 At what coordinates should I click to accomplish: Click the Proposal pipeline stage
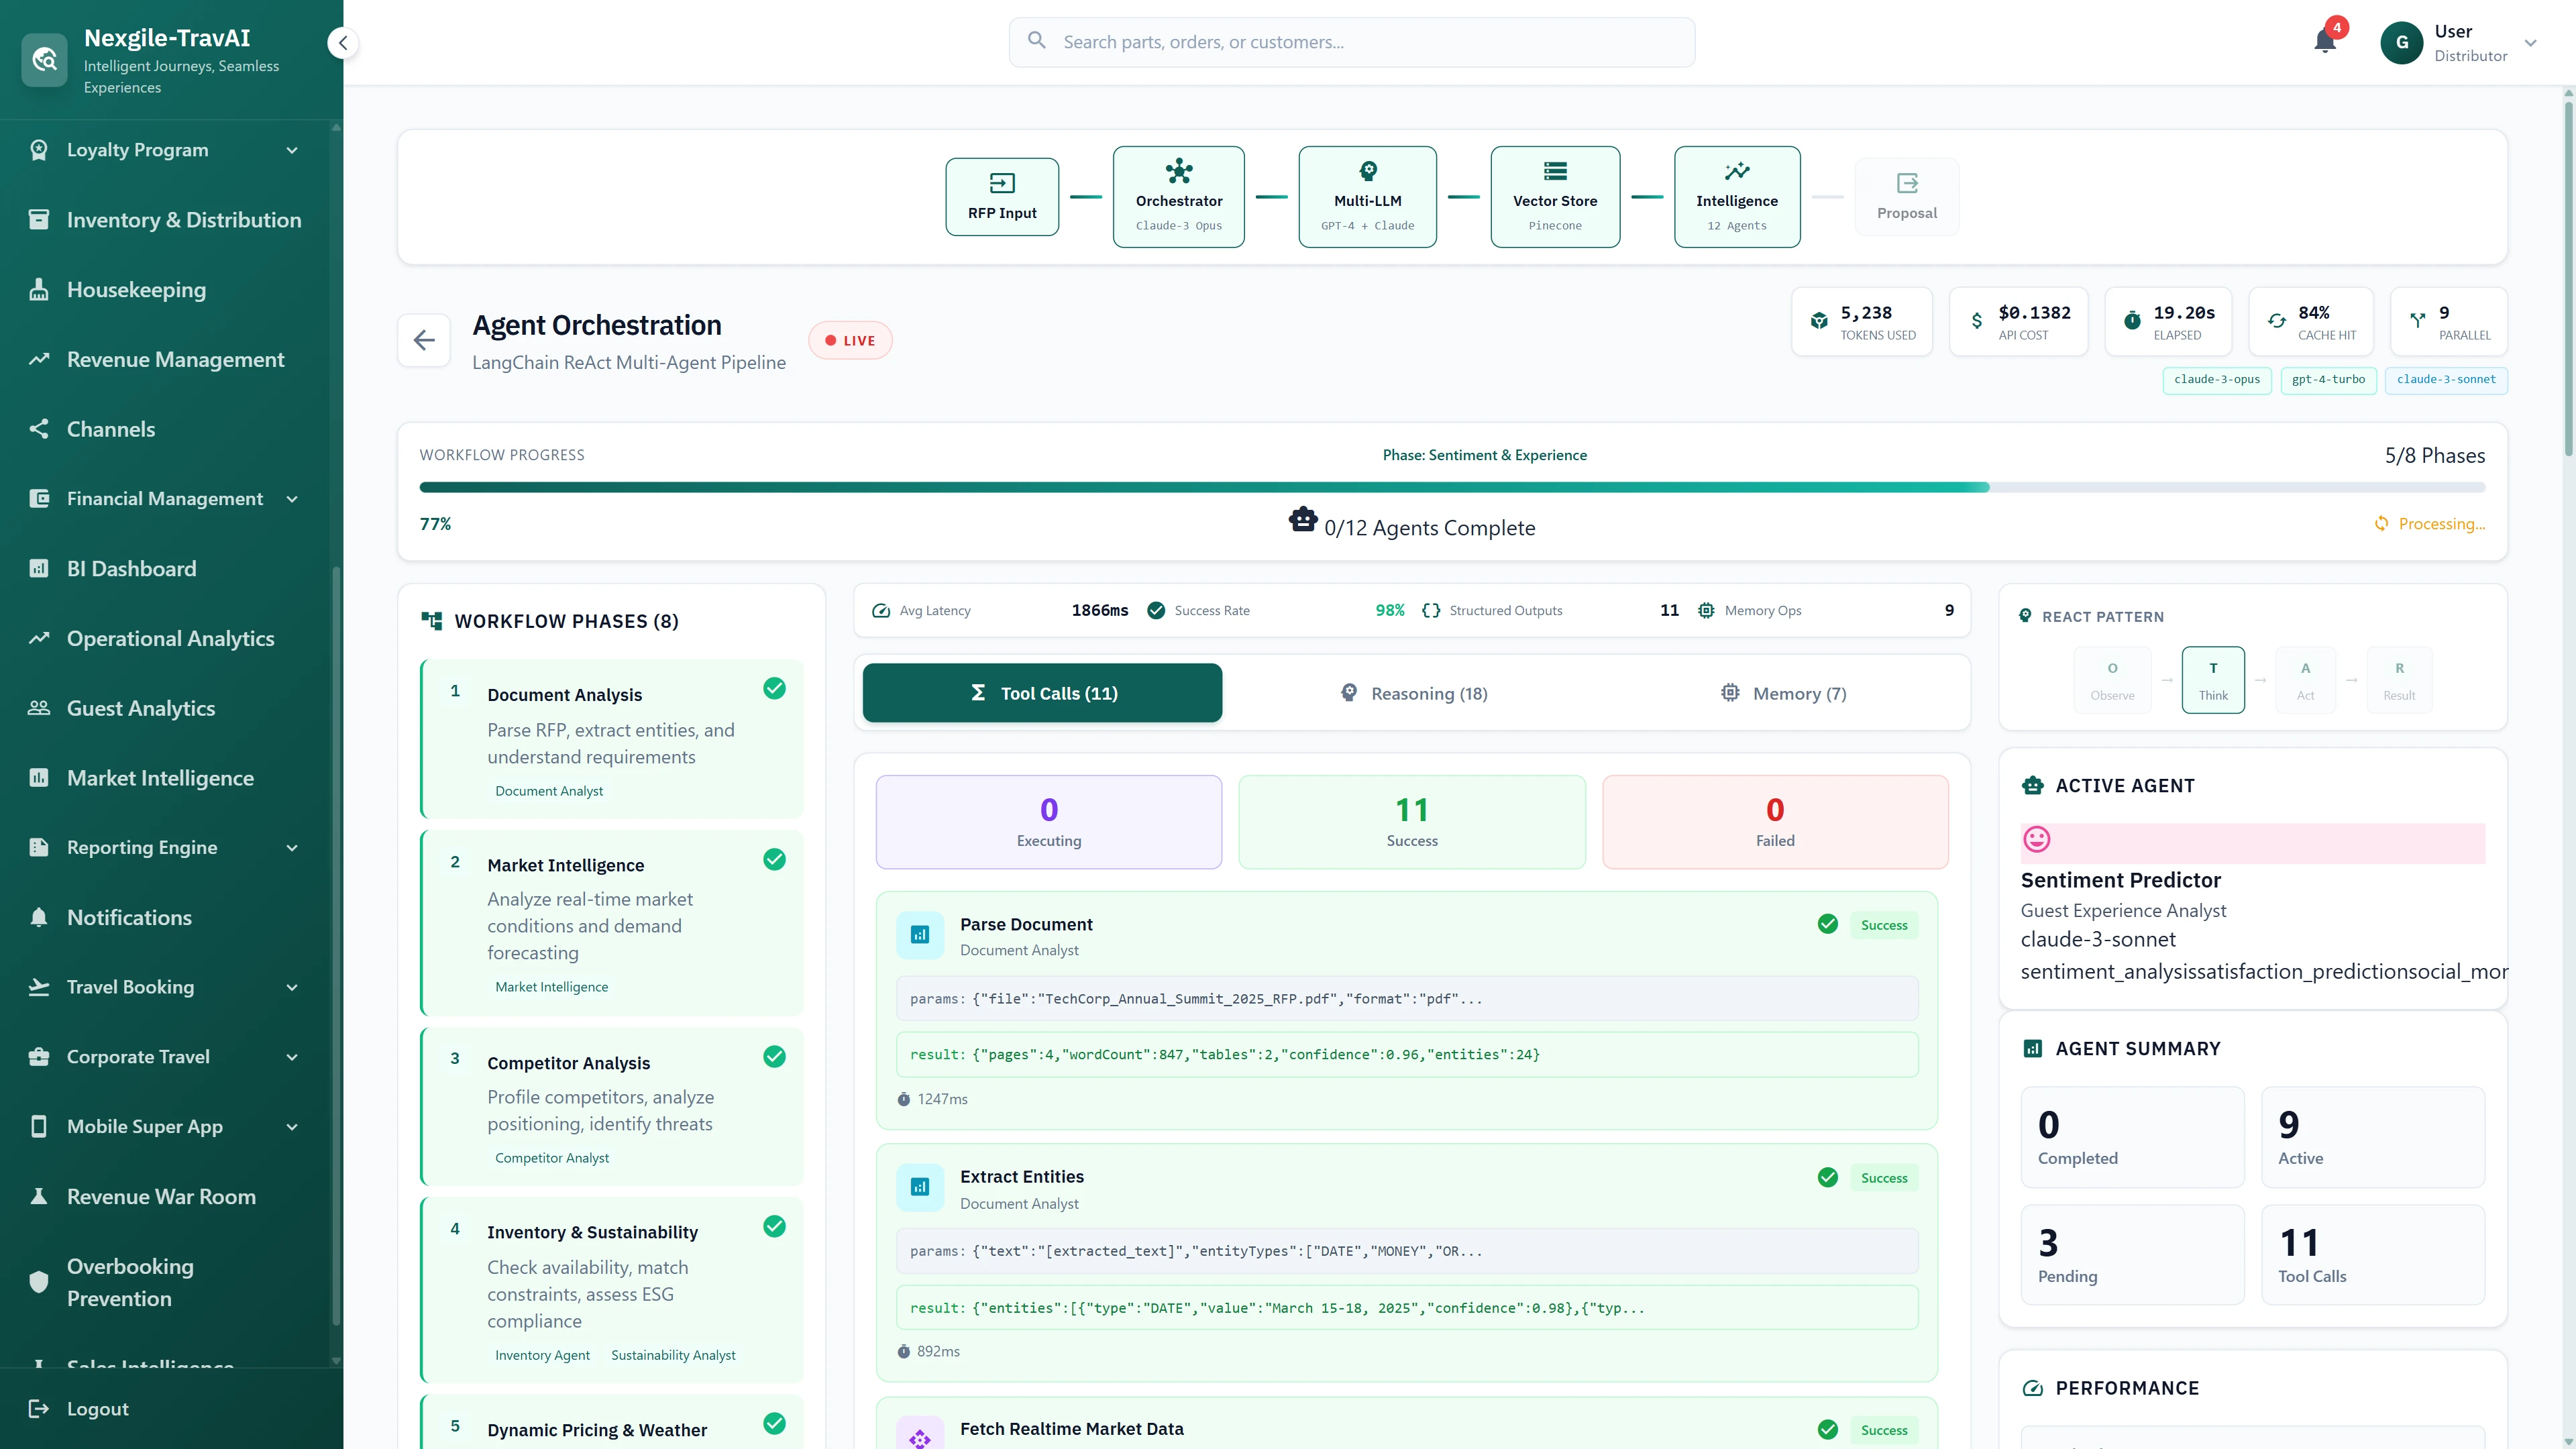point(1906,196)
